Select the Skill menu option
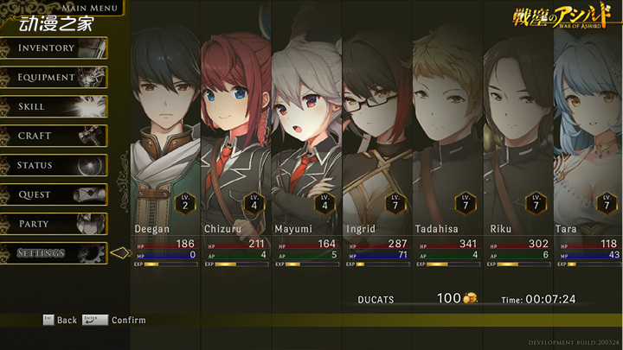 (x=54, y=107)
